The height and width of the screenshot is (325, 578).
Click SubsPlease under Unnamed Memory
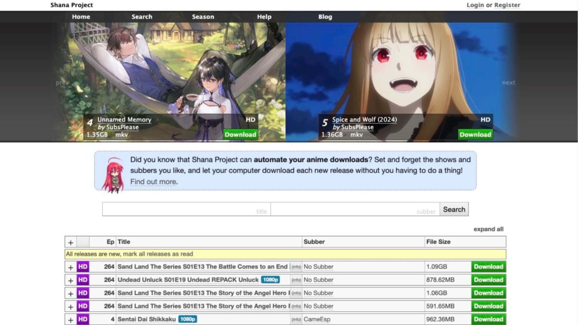pyautogui.click(x=122, y=127)
